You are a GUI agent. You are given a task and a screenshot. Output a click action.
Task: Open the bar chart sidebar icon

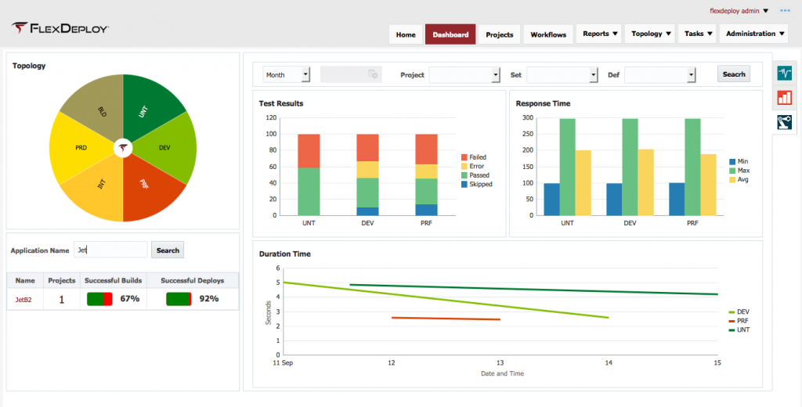click(x=784, y=98)
